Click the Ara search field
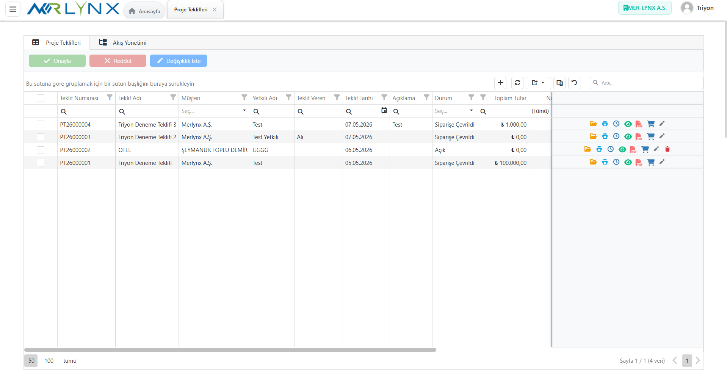This screenshot has height=387, width=727. pos(646,83)
